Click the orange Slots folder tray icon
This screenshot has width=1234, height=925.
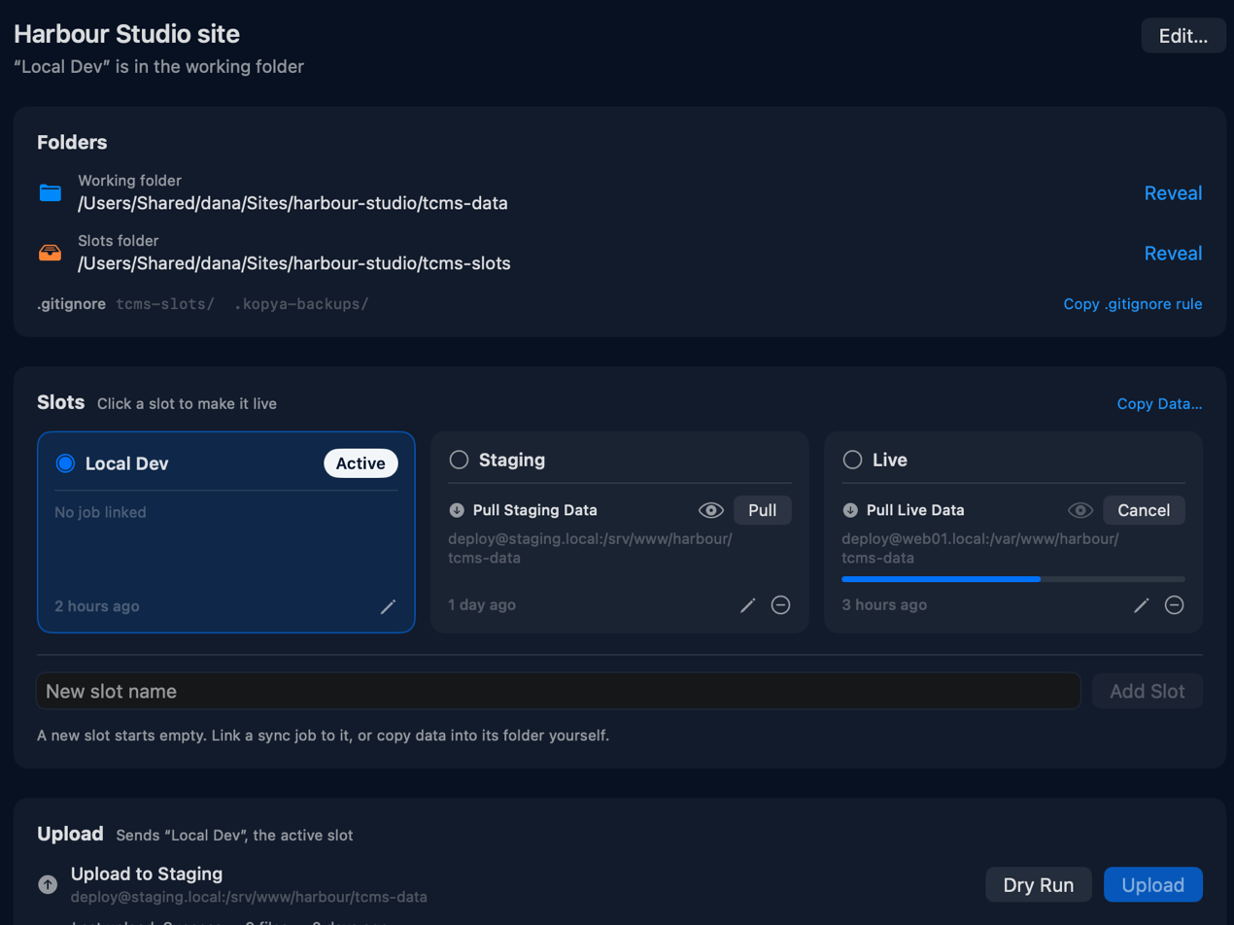[50, 253]
